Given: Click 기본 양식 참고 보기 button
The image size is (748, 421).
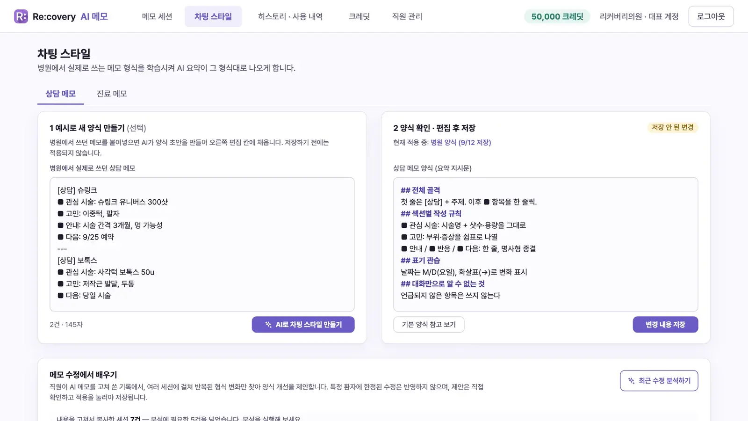Looking at the screenshot, I should click(429, 325).
